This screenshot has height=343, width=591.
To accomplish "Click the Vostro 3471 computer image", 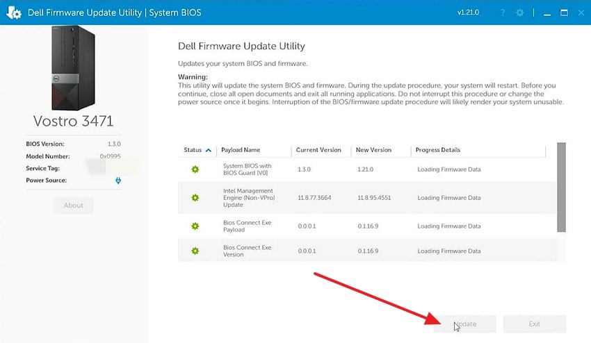I will (x=73, y=68).
